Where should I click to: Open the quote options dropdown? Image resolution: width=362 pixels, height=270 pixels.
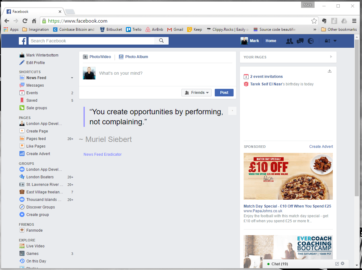coord(232,111)
